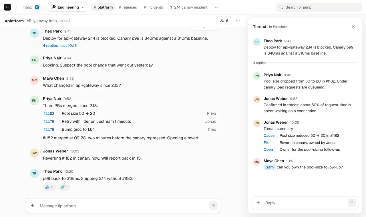Open the Engineering workspace dropdown
This screenshot has width=366, height=217.
coord(67,7)
